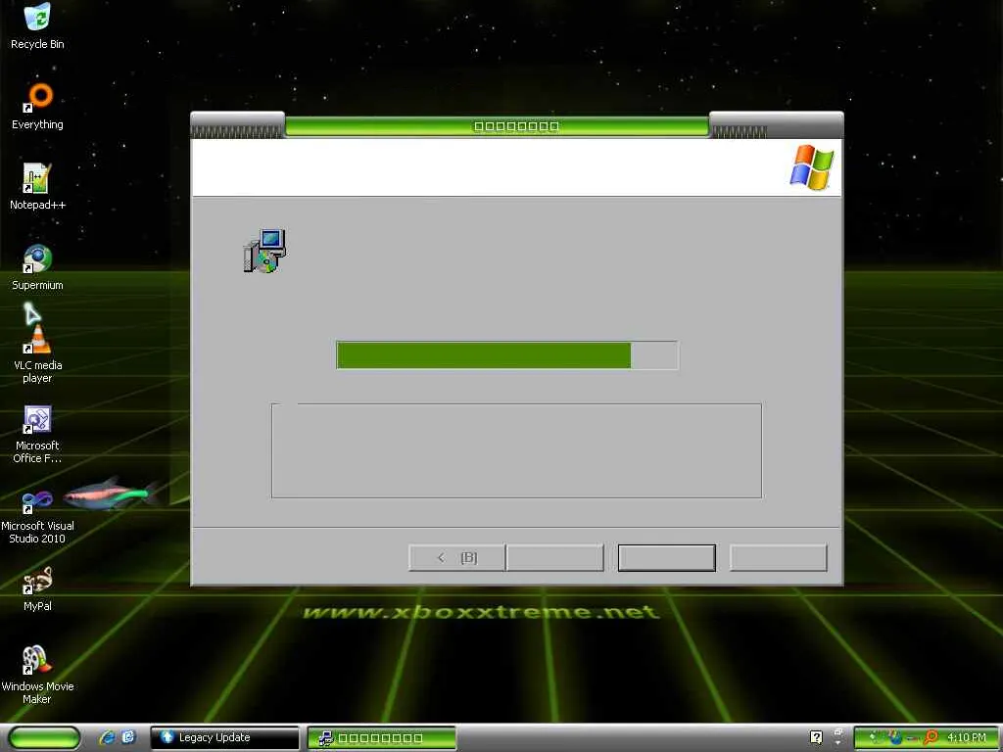Click the green installation progress bar
Viewport: 1003px width, 752px height.
(x=507, y=354)
